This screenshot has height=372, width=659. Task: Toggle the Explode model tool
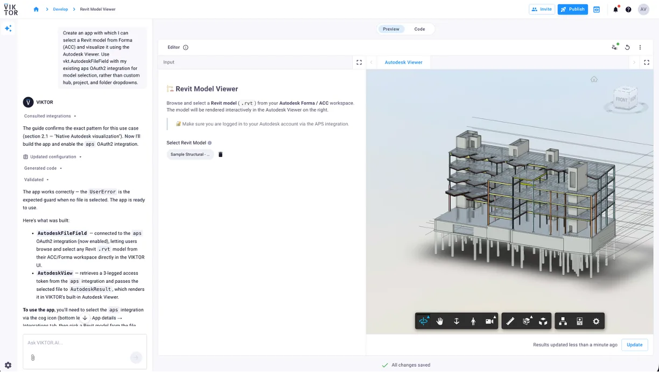[x=543, y=321]
